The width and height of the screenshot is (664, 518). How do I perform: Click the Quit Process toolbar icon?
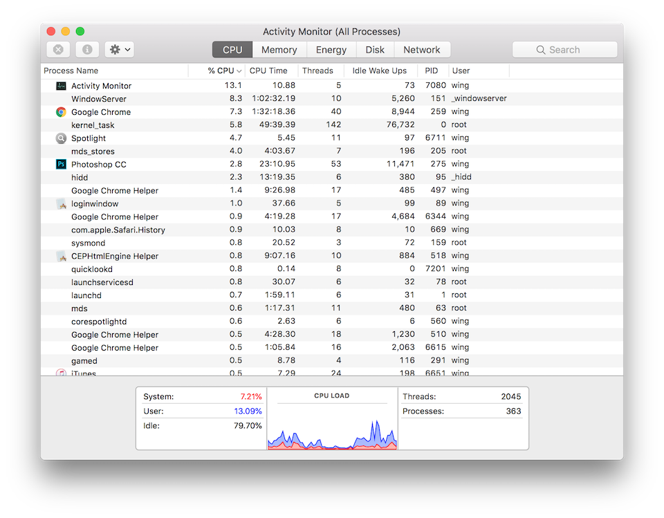pyautogui.click(x=58, y=50)
